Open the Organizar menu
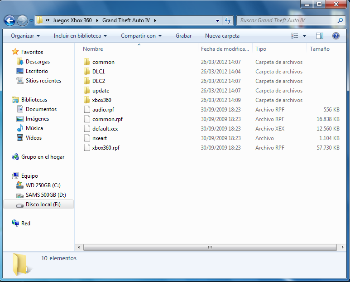The image size is (350, 282). pos(25,36)
